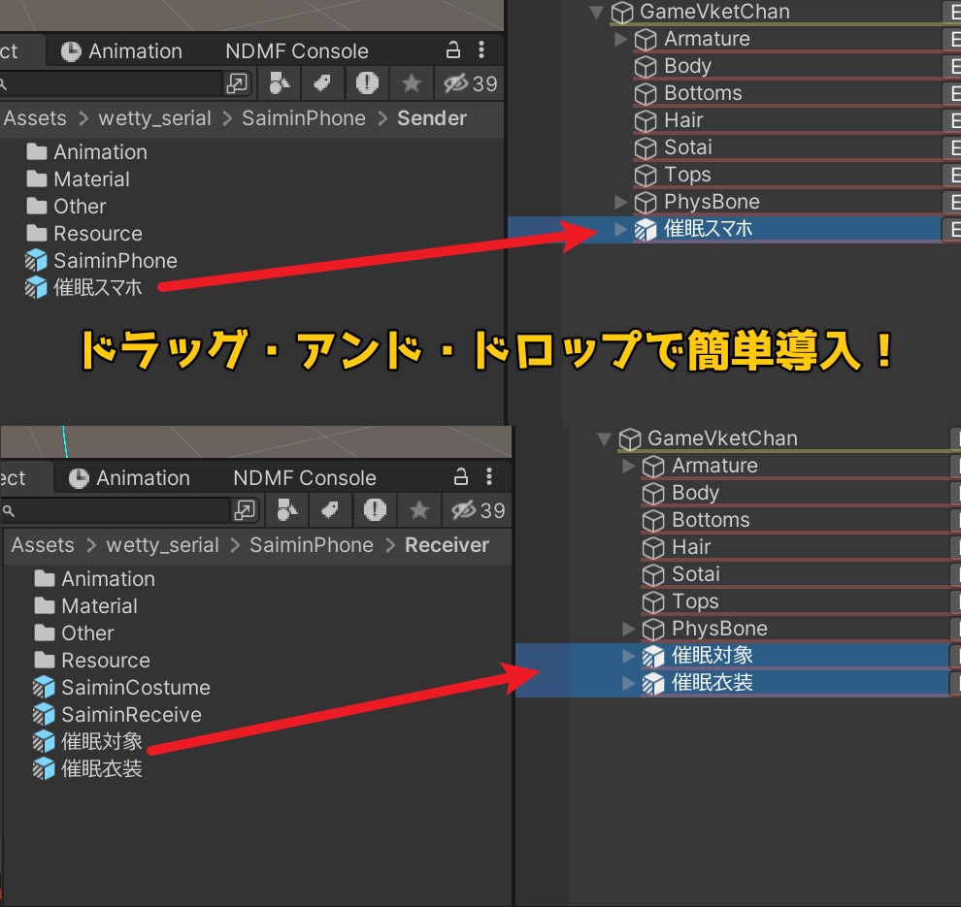Select SaiminCostume prefab icon
The width and height of the screenshot is (961, 907).
click(x=44, y=687)
